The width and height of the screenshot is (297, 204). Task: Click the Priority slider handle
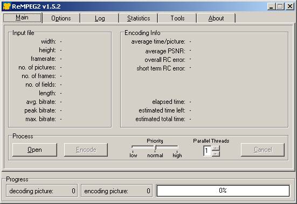pyautogui.click(x=155, y=147)
